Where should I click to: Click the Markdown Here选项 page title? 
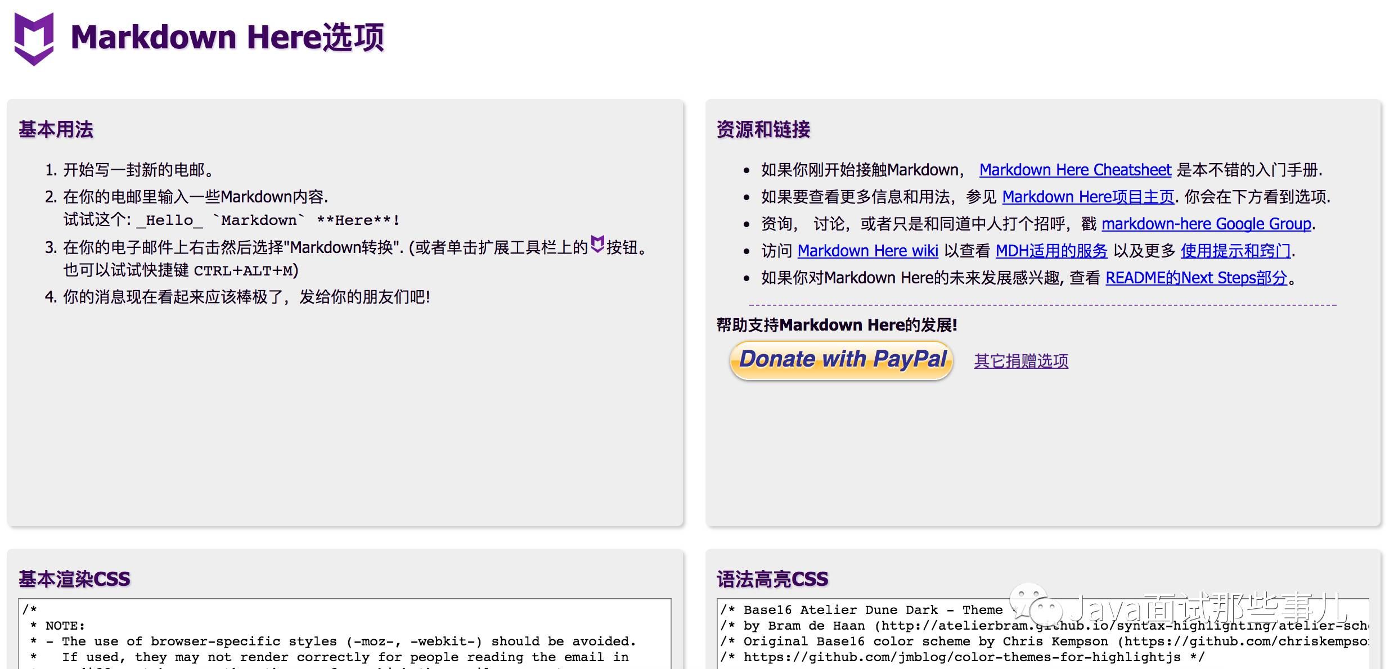click(x=227, y=38)
